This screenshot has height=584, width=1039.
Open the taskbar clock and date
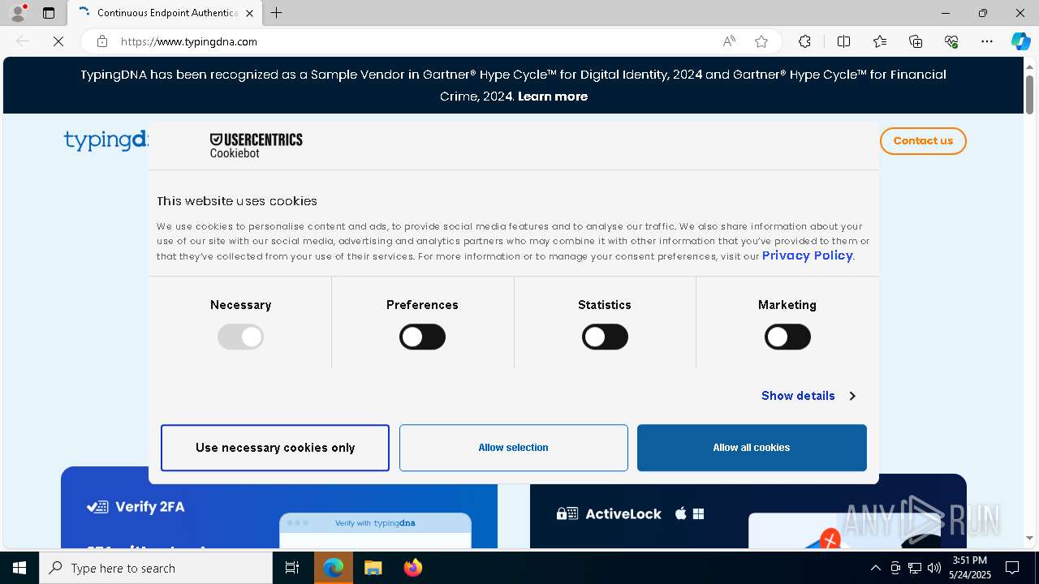tap(970, 568)
